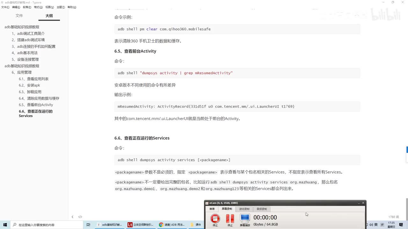The image size is (408, 229).
Task: Open the 主题(T) menu
Action: coord(61,7)
